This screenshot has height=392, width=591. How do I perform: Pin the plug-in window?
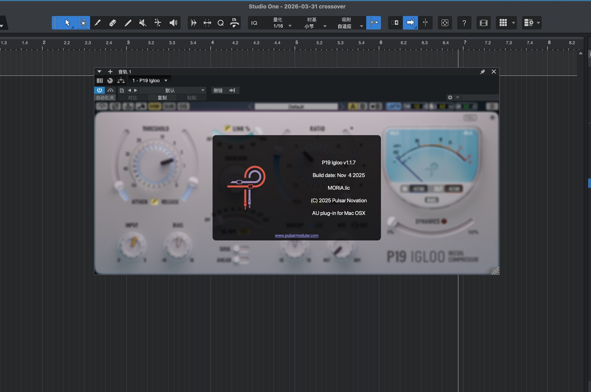482,72
